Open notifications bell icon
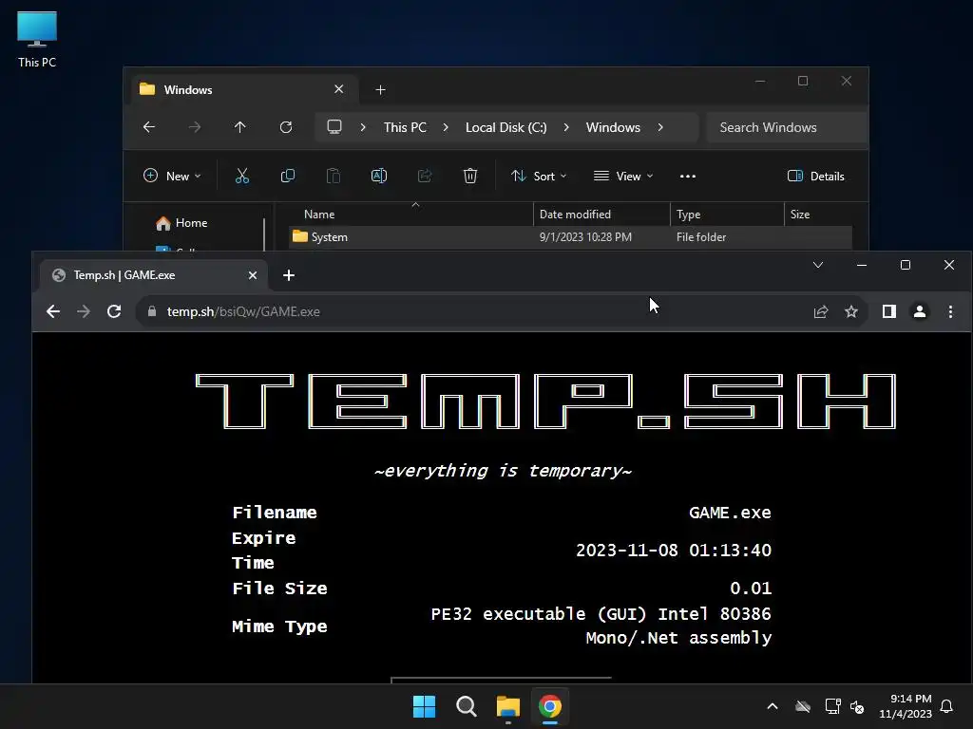 [947, 706]
